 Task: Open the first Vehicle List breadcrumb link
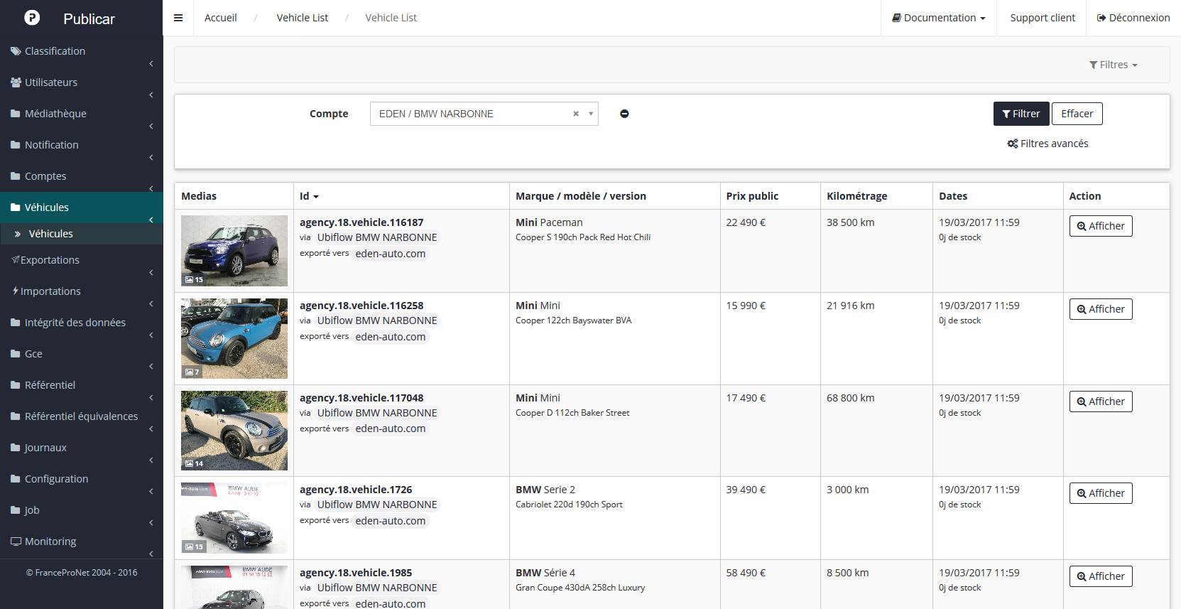pos(303,18)
